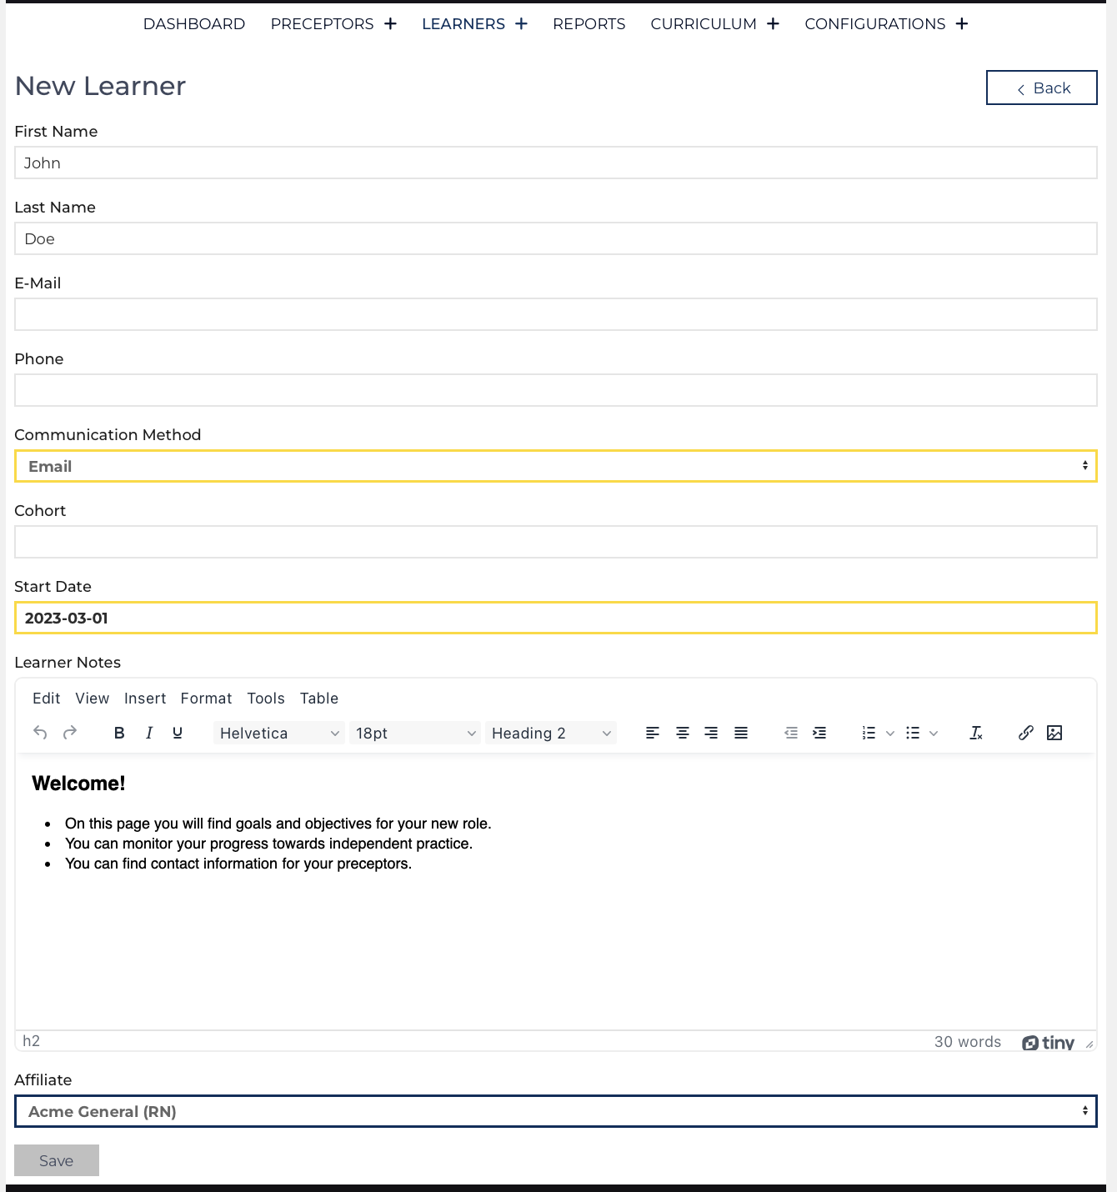Open numbered list style options arrow
Viewport: 1117px width, 1192px height.
tap(890, 733)
